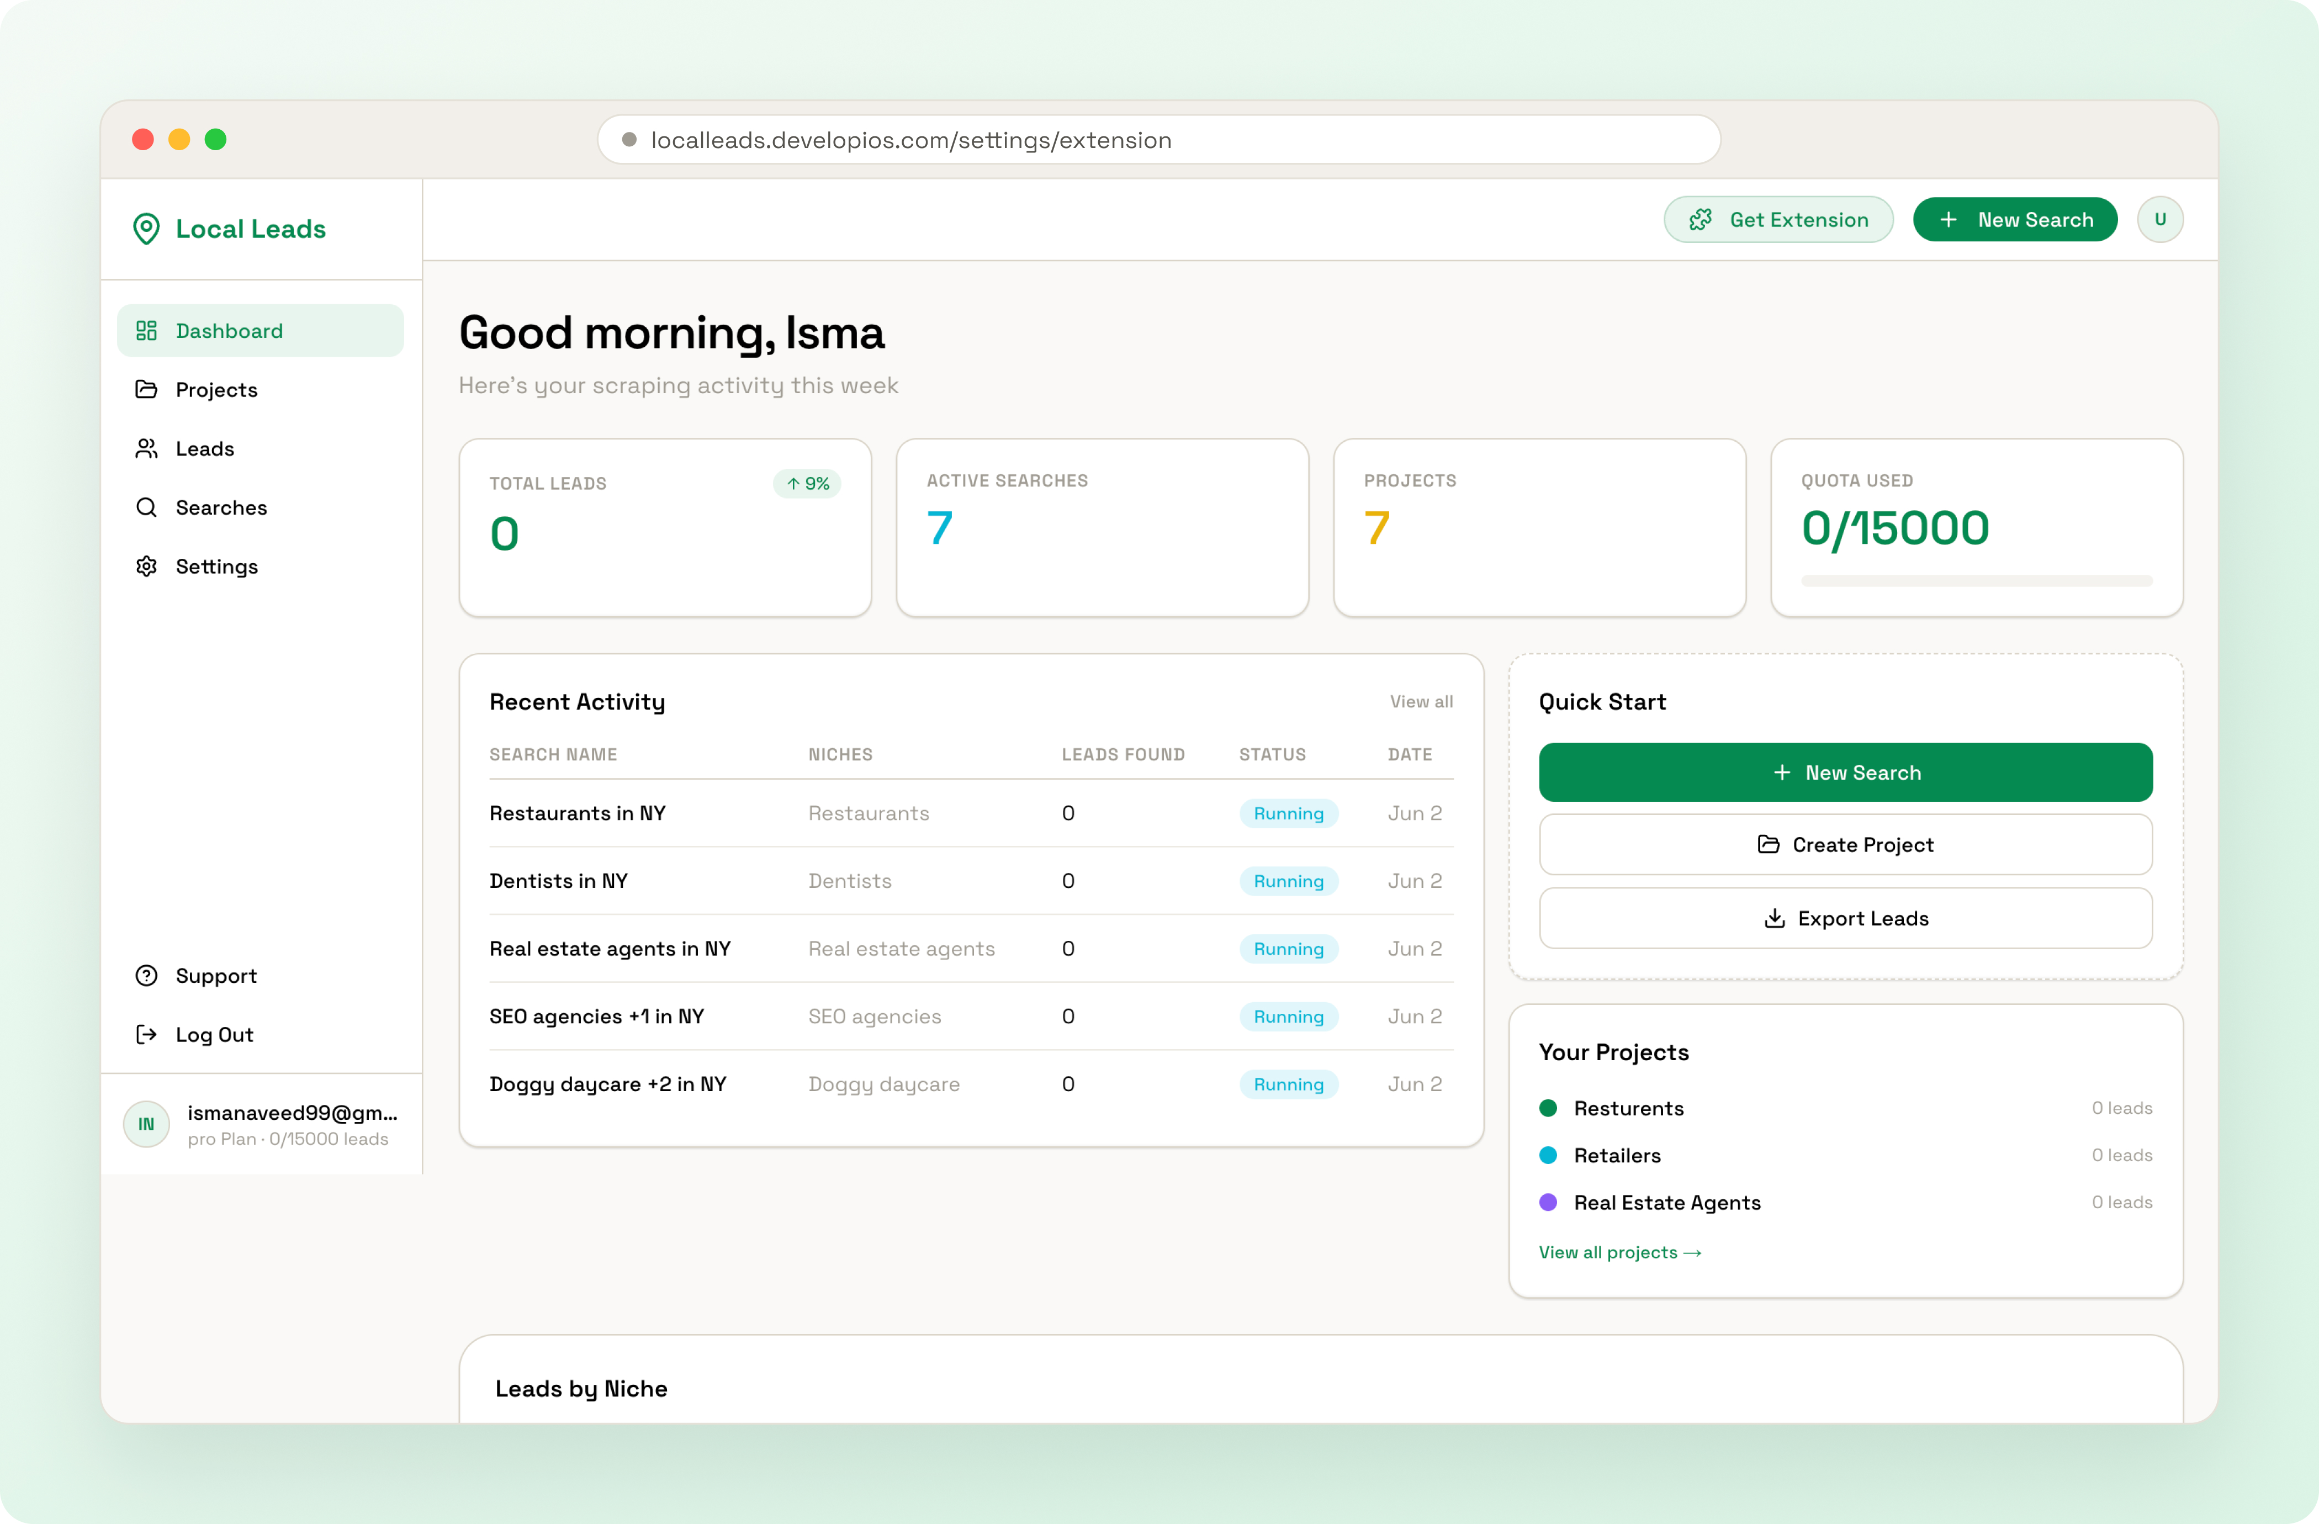This screenshot has width=2319, height=1524.
Task: Click the Log Out arrow icon
Action: [146, 1035]
